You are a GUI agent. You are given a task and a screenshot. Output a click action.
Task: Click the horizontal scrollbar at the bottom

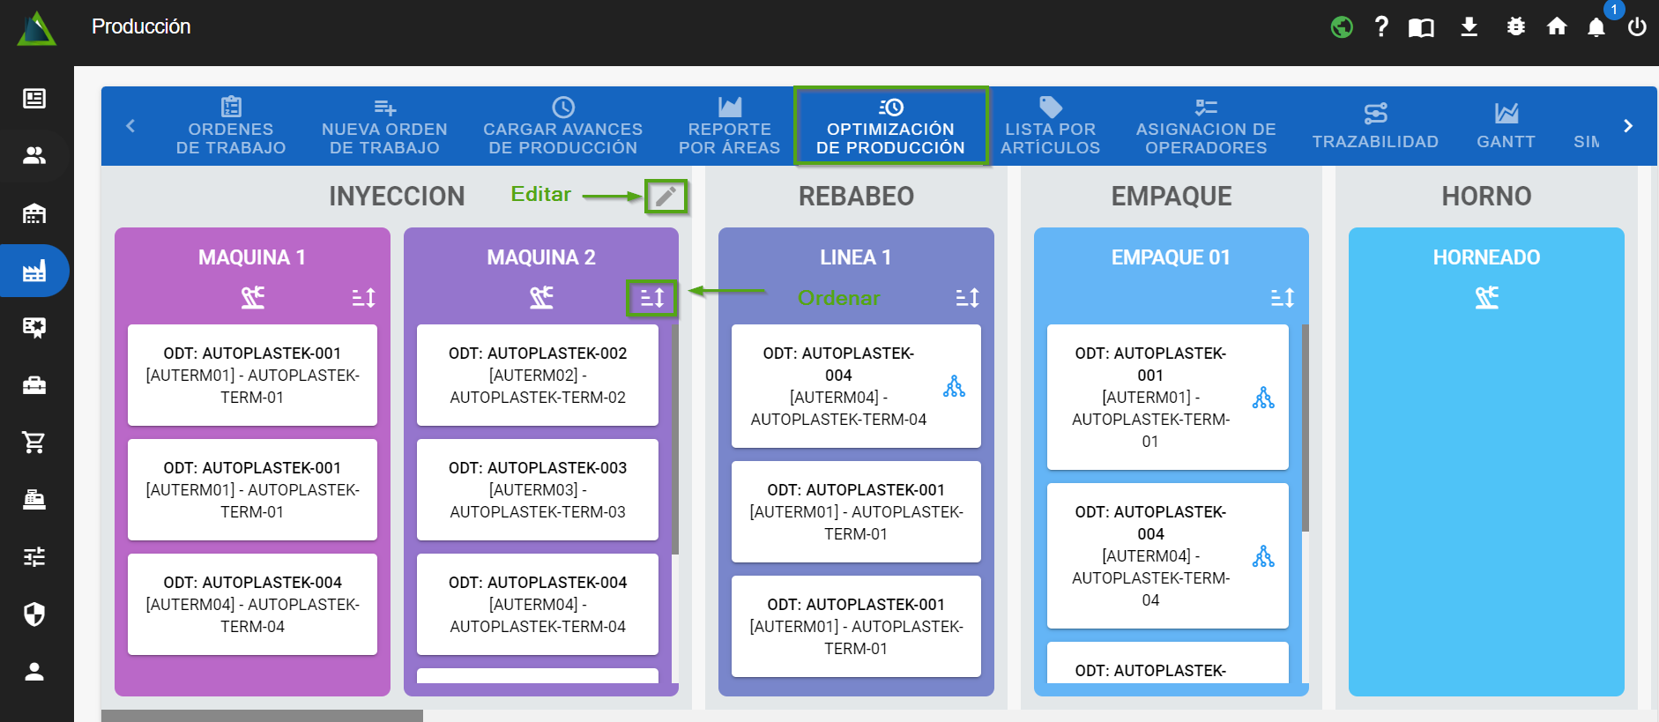[x=262, y=716]
